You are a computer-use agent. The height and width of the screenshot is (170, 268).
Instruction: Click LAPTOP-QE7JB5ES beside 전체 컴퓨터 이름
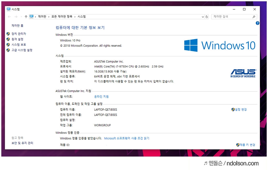click(105, 115)
